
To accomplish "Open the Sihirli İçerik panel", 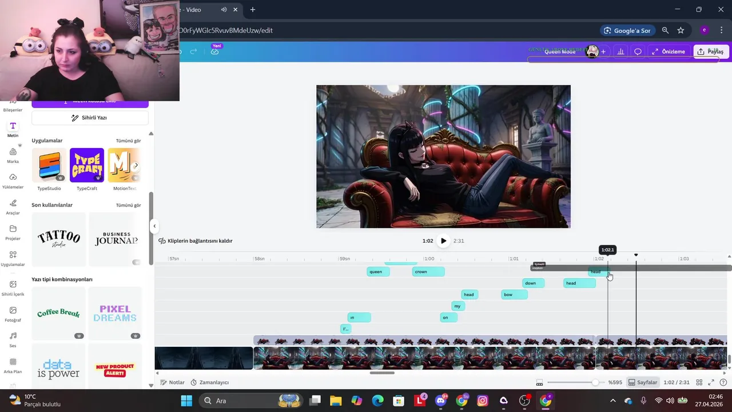I will pos(13,288).
